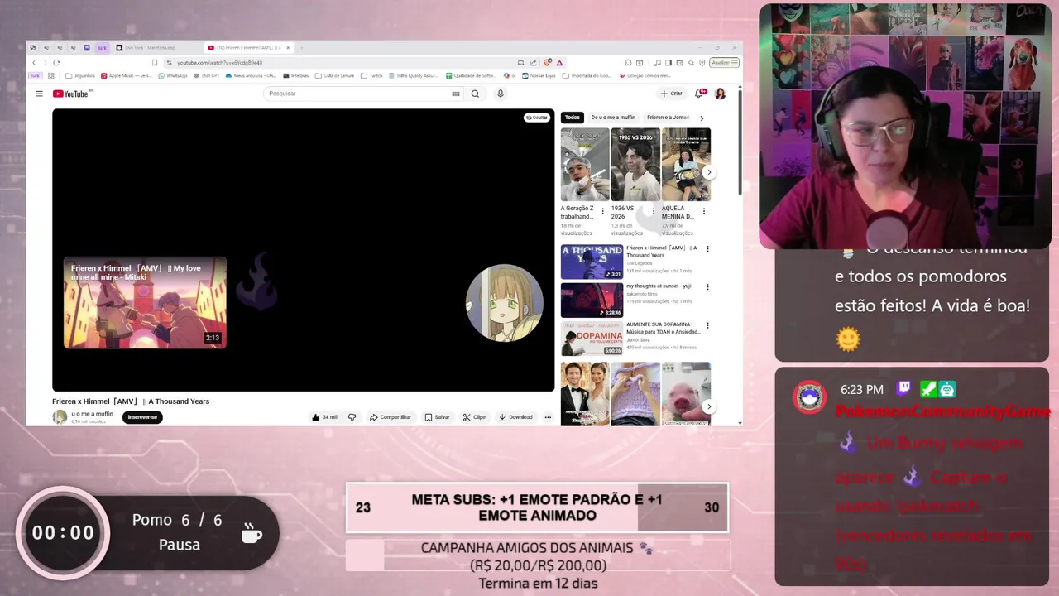Viewport: 1059px width, 596px height.
Task: Open the account avatar menu
Action: (720, 94)
